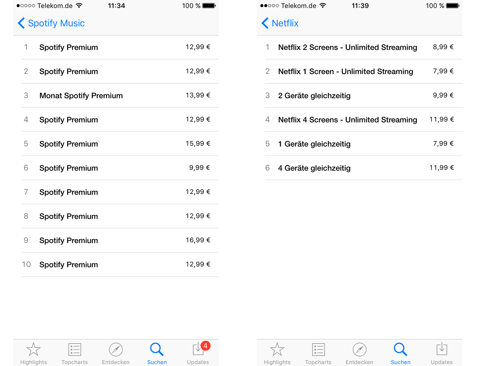
Task: Select Suchen magnifier tab on Netflix screen
Action: [401, 353]
